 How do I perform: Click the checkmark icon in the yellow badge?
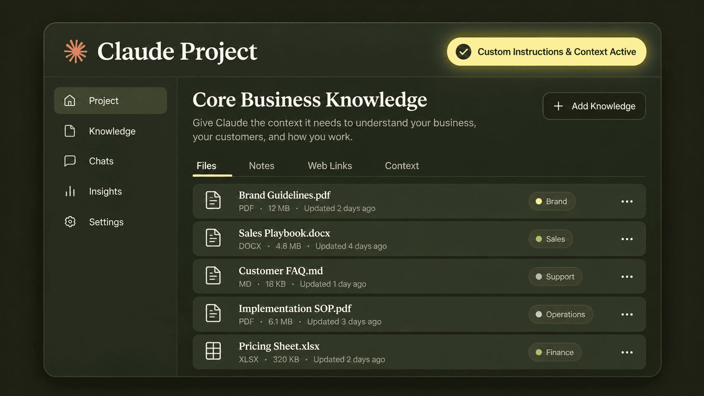point(464,52)
